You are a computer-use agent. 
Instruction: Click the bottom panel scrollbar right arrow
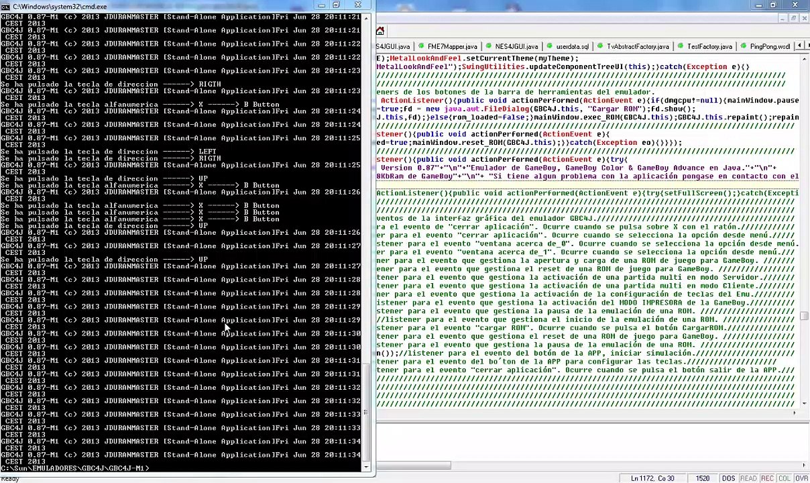coord(804,466)
